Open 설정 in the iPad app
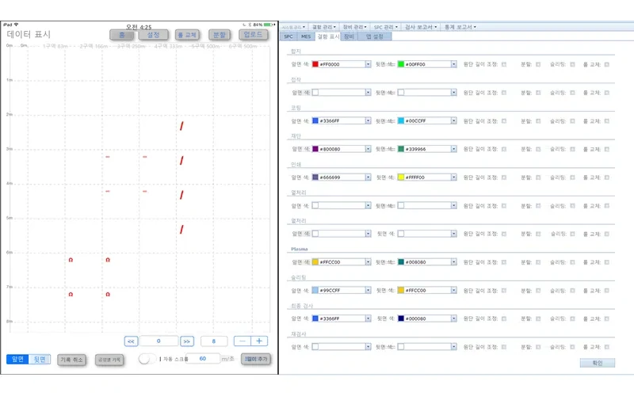Screen dimensions: 634x404 coord(153,35)
